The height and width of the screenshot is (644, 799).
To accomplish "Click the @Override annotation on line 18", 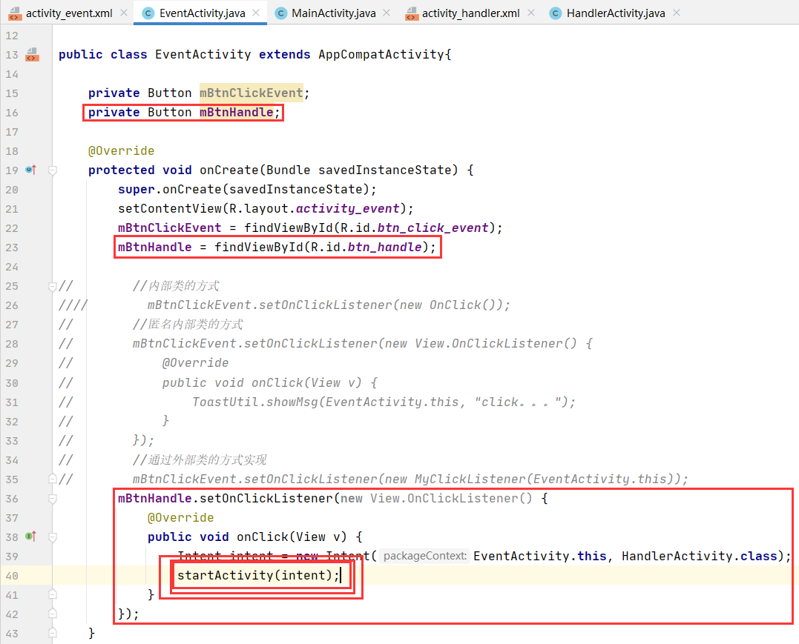I will point(121,150).
